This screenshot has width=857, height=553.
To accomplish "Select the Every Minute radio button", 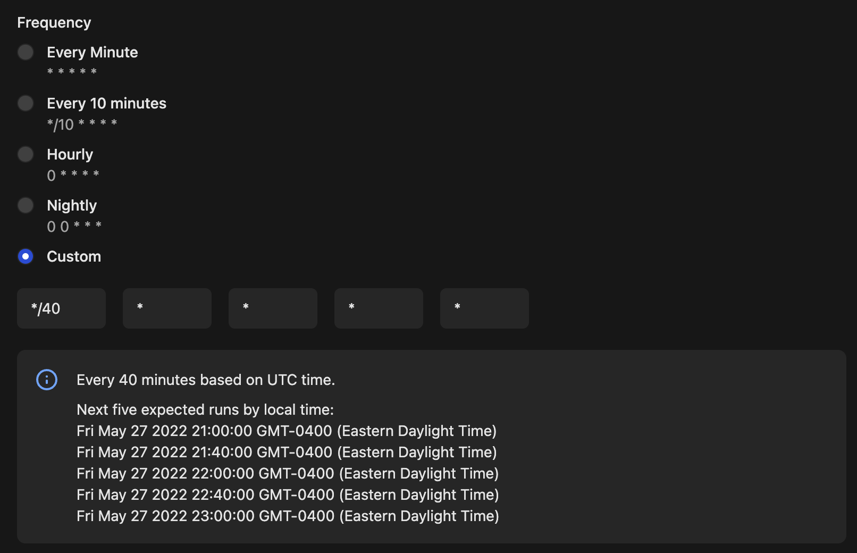I will (x=26, y=52).
